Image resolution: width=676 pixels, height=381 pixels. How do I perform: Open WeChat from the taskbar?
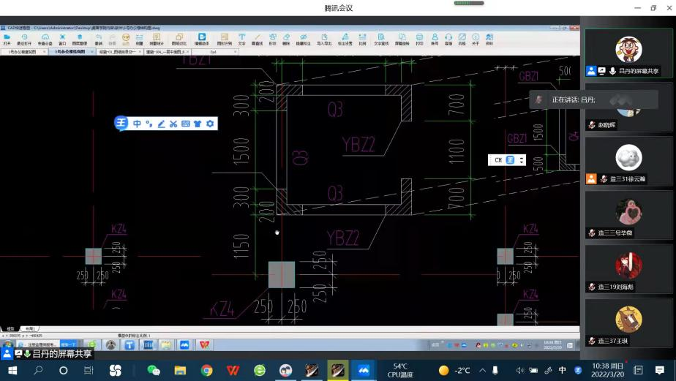click(154, 370)
